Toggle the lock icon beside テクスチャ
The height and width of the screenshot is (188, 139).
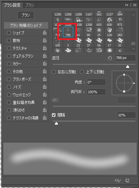pos(45,48)
